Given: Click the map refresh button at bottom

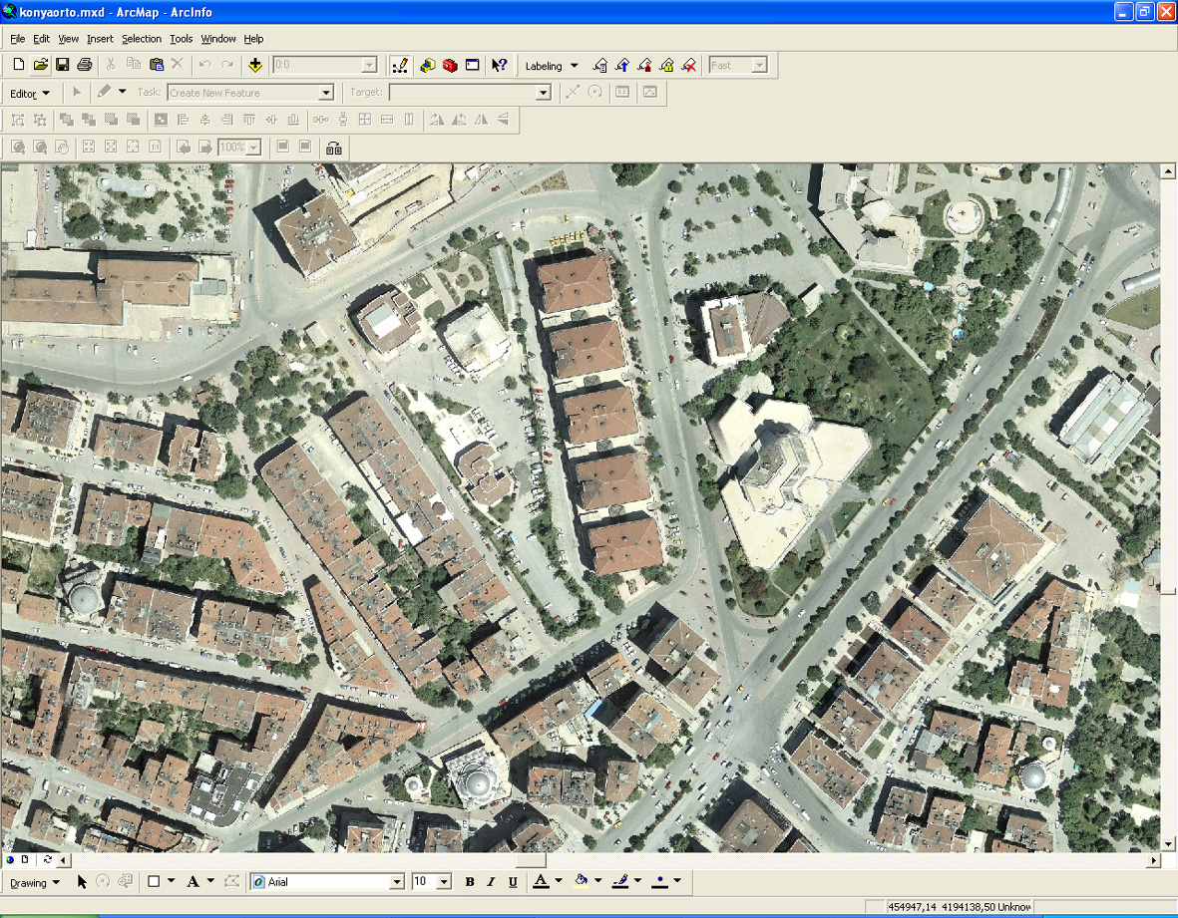Looking at the screenshot, I should tap(47, 859).
